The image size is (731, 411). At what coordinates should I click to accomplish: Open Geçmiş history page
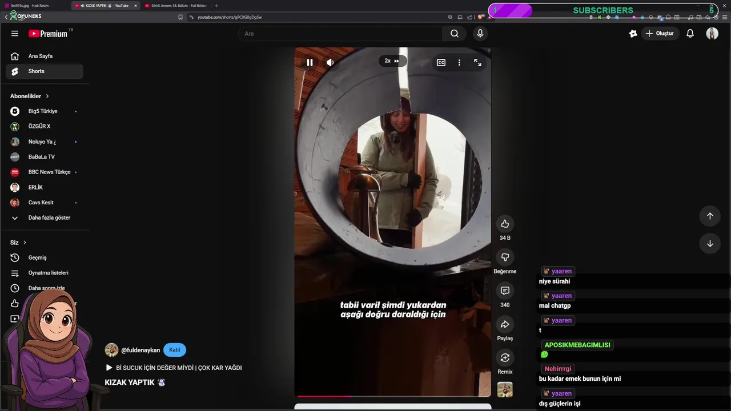[45, 257]
